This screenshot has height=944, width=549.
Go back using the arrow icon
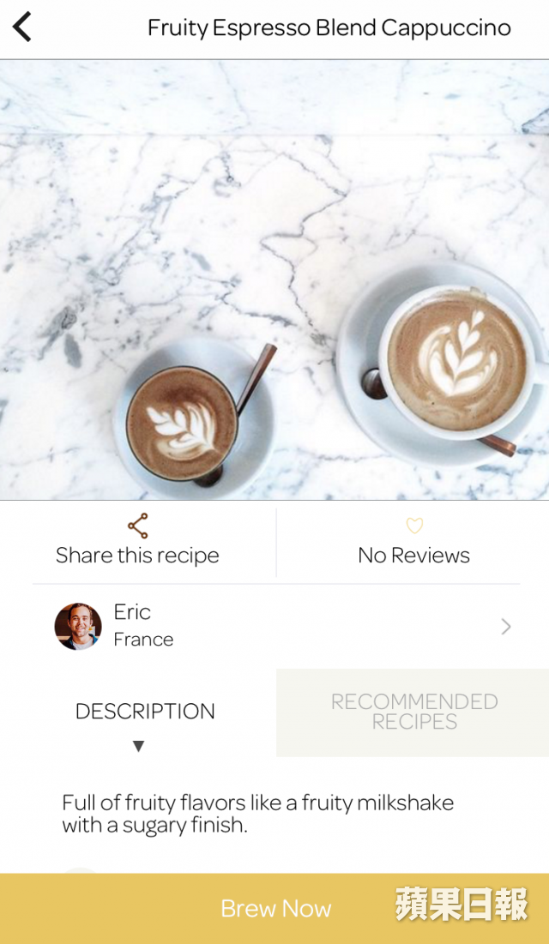coord(22,27)
